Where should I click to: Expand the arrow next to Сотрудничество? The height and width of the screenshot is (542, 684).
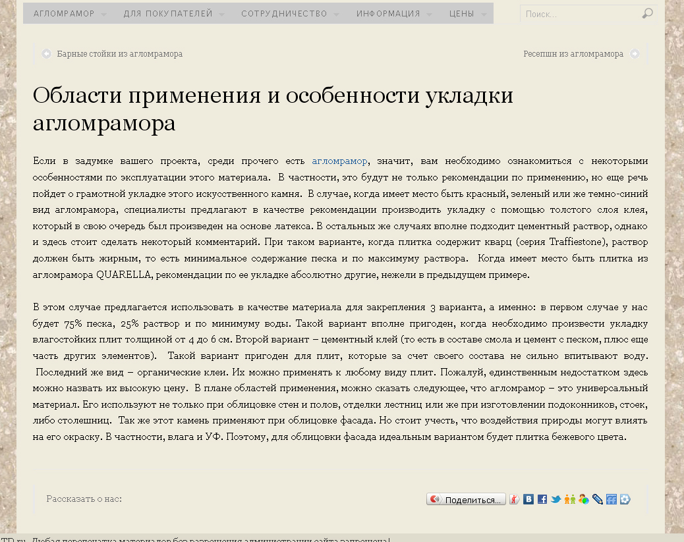coord(336,14)
